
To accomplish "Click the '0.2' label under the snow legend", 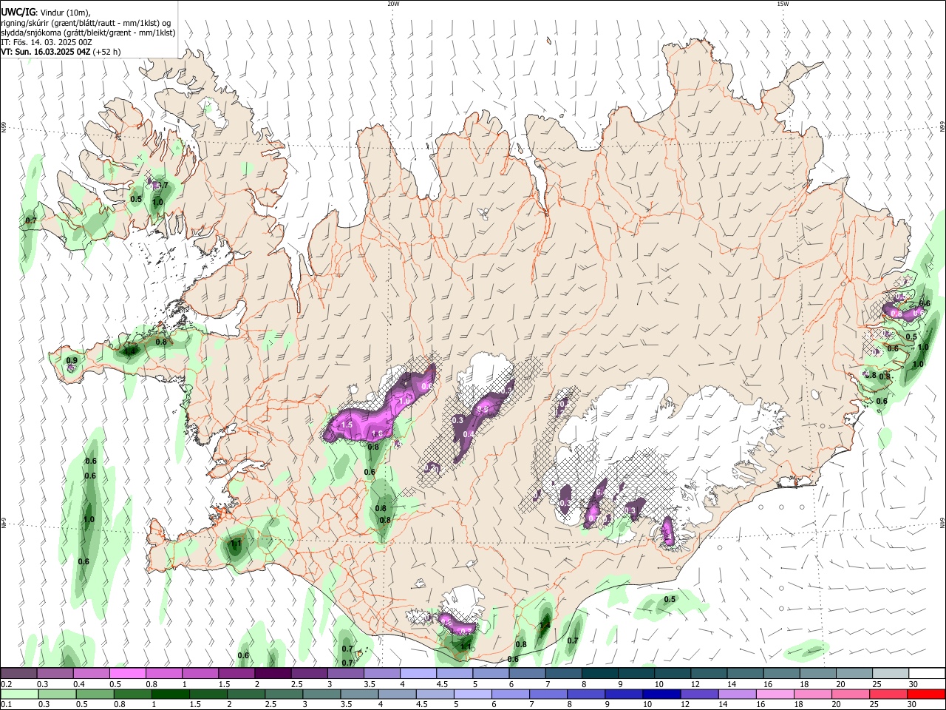I will point(5,684).
